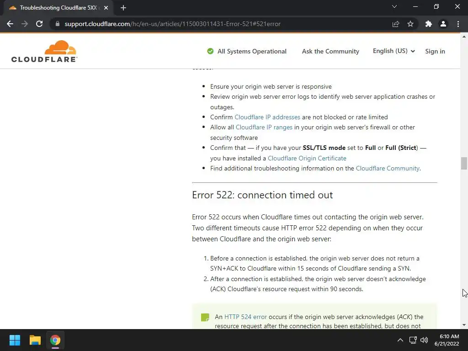Open the Cloudflare Origin Certificate link
This screenshot has height=351, width=468.
[x=307, y=158]
